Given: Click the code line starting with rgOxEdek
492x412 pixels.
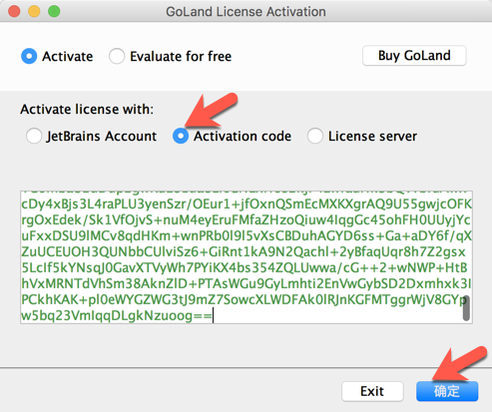Looking at the screenshot, I should click(246, 219).
